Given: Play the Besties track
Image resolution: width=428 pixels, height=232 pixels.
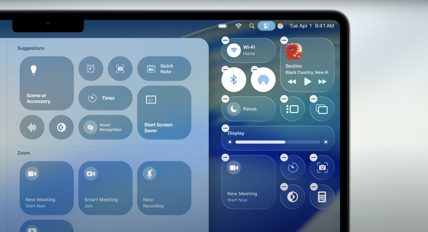Looking at the screenshot, I should point(308,82).
